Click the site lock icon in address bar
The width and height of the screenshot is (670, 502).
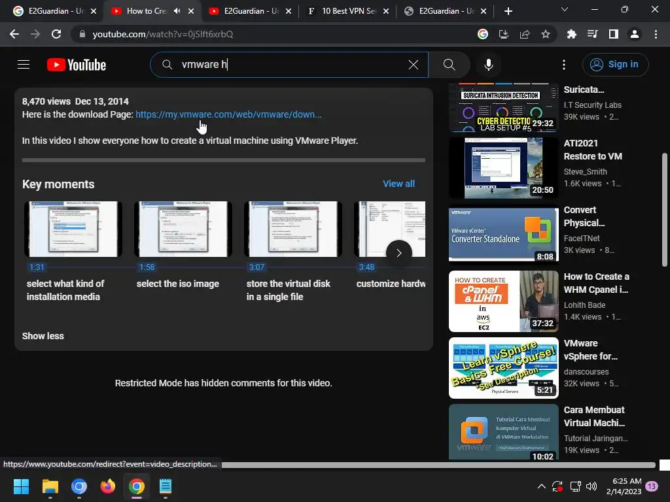pos(82,34)
